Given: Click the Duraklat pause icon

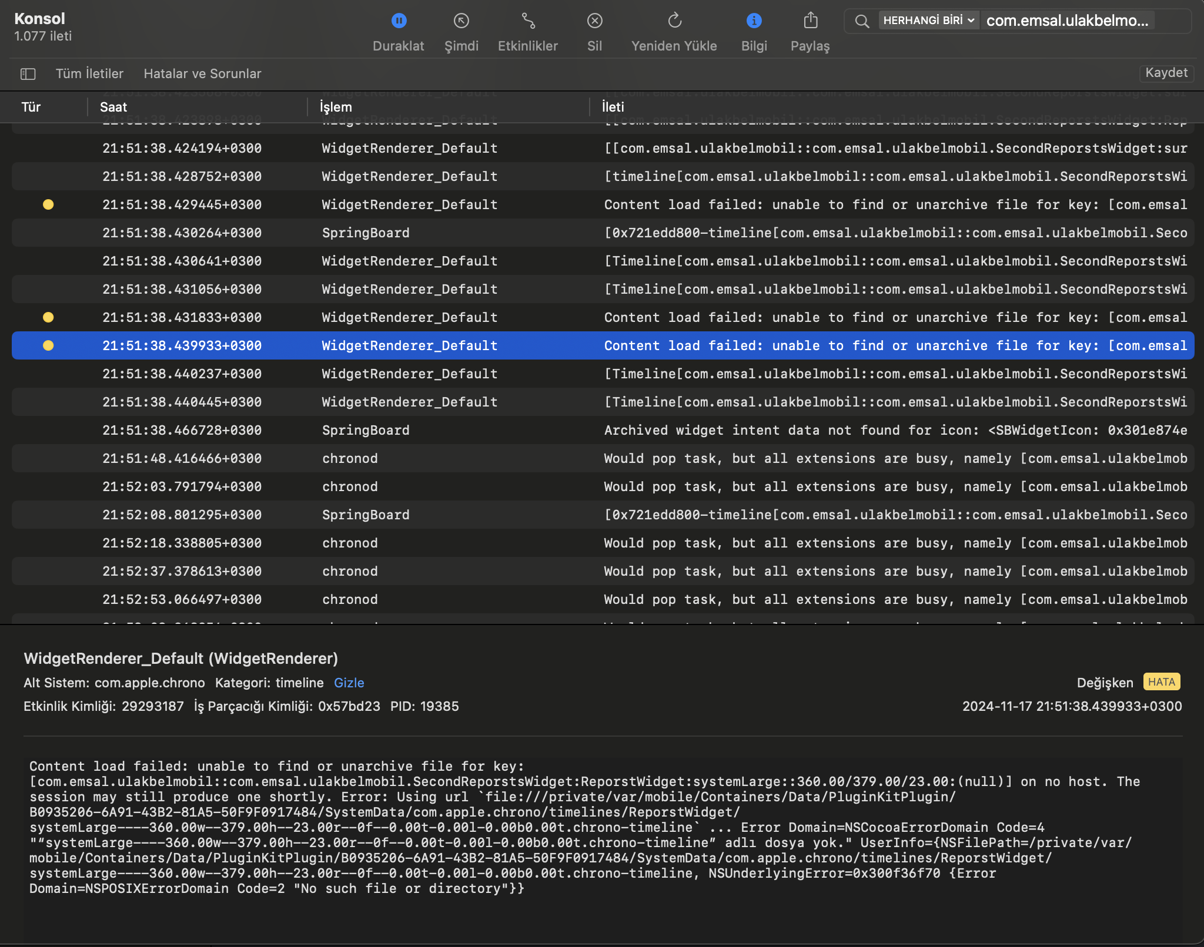Looking at the screenshot, I should click(399, 21).
